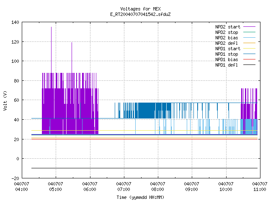
Task: Click the x-axis label 040707 08:00
Action: (x=157, y=187)
